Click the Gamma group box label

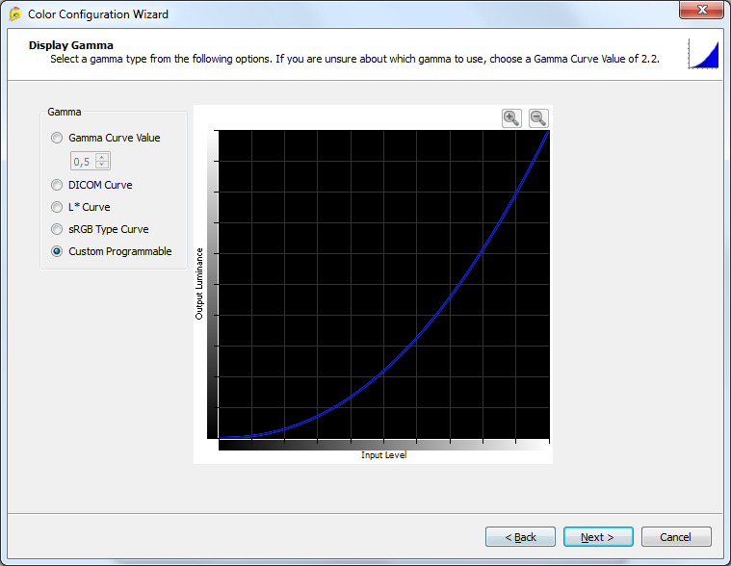[x=65, y=112]
